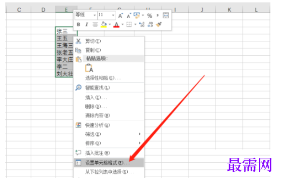Screen dimensions: 281x180
Task: Apply borders with the borders icon
Action: click(x=129, y=25)
